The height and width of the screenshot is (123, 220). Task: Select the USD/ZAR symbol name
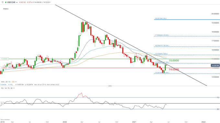coord(11,2)
